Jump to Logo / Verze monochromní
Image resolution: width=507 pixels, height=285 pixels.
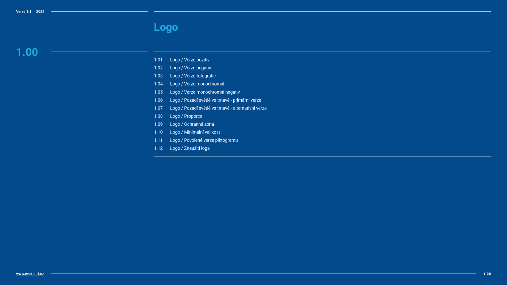(197, 84)
